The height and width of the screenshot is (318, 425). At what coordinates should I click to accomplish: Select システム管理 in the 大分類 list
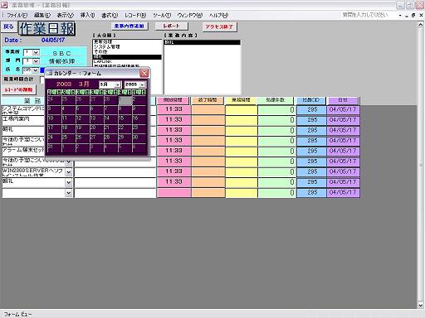(x=107, y=47)
